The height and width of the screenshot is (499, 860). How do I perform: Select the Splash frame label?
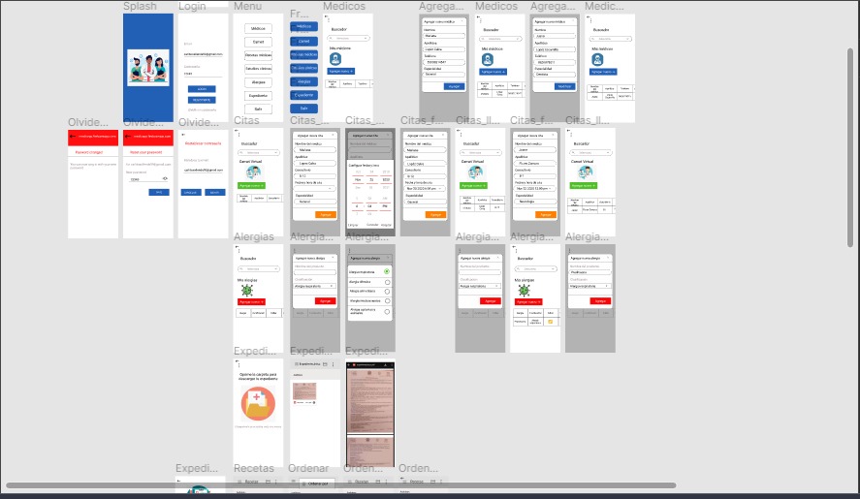pyautogui.click(x=140, y=6)
